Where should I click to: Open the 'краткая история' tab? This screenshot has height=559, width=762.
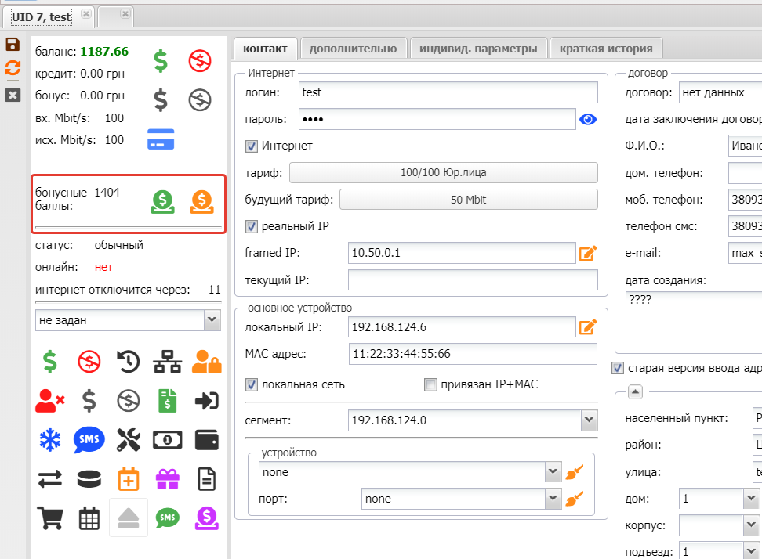coord(606,49)
